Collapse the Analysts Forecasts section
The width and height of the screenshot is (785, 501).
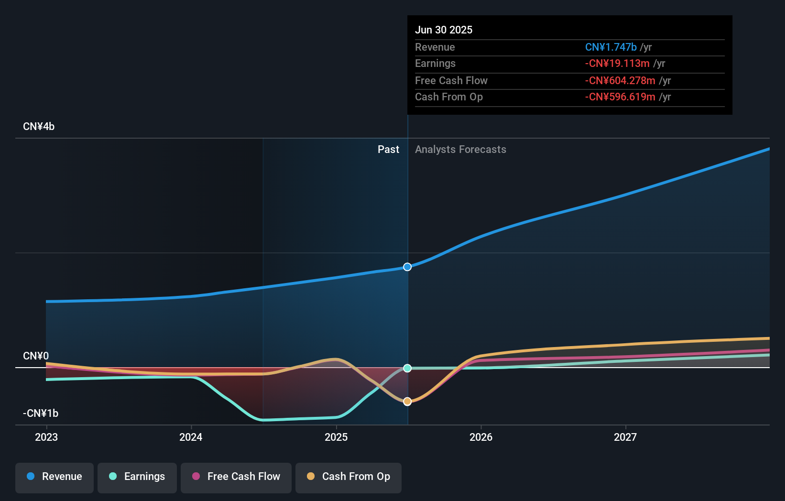(x=460, y=149)
